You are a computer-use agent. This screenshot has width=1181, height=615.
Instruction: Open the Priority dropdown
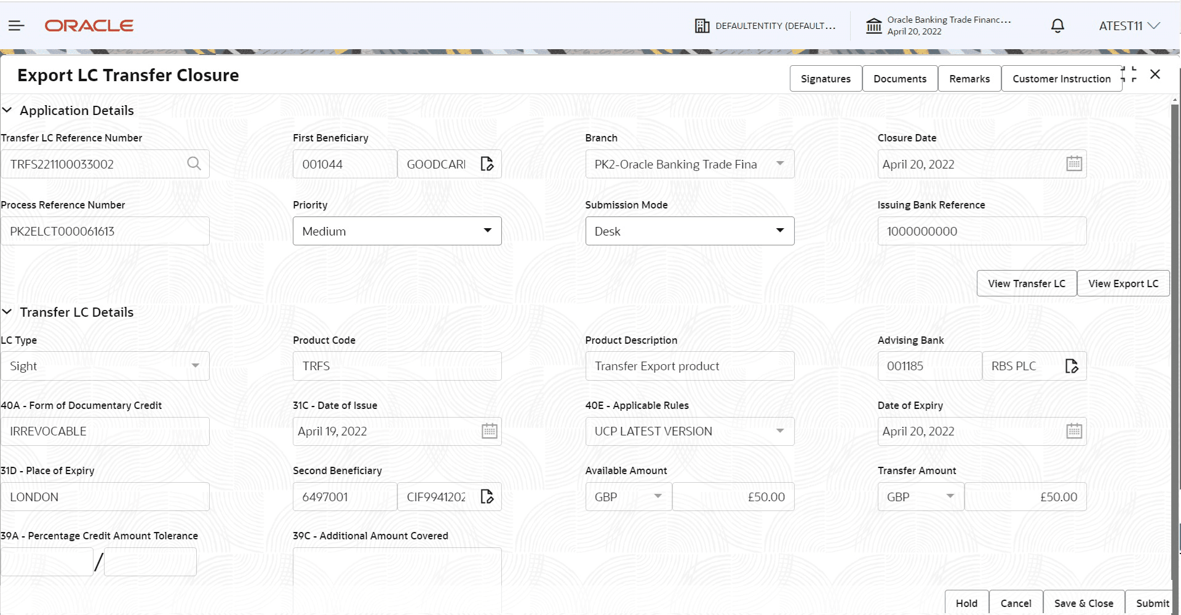tap(488, 231)
